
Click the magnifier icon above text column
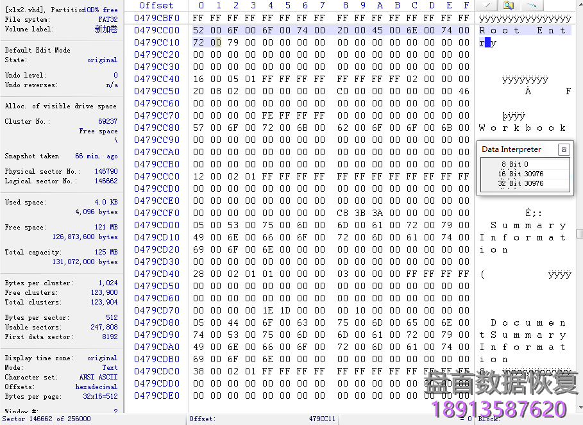click(x=508, y=5)
